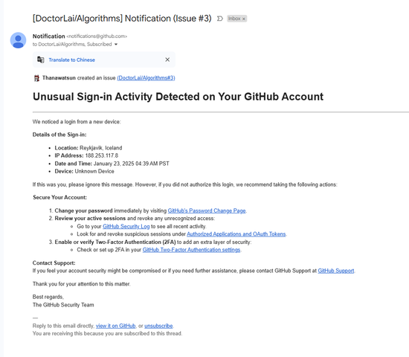Click the unsubscribe link

pyautogui.click(x=158, y=326)
